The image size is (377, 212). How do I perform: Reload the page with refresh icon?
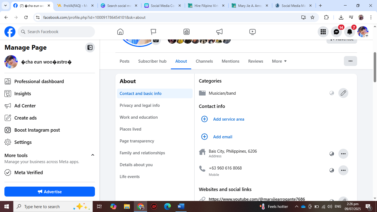coord(26,17)
